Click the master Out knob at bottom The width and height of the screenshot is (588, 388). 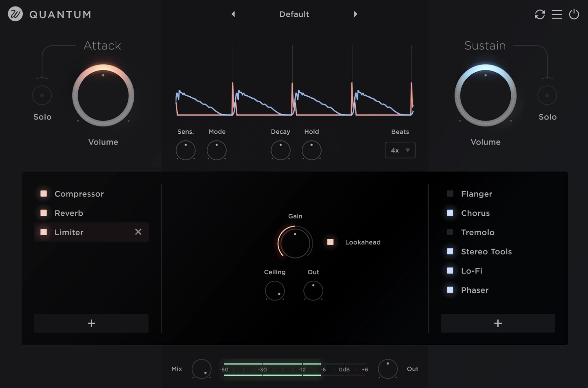[x=388, y=369]
